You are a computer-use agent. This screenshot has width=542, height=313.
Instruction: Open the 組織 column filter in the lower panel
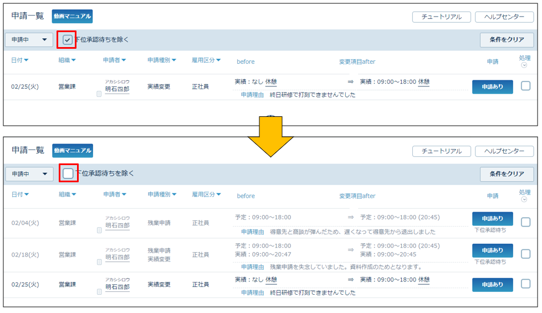point(73,194)
